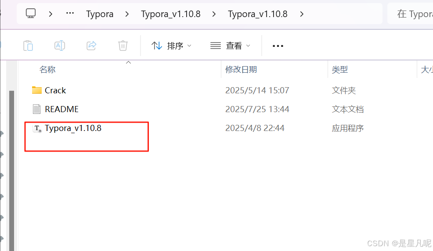This screenshot has width=433, height=251.
Task: Click the Crack folder icon
Action: click(x=37, y=90)
